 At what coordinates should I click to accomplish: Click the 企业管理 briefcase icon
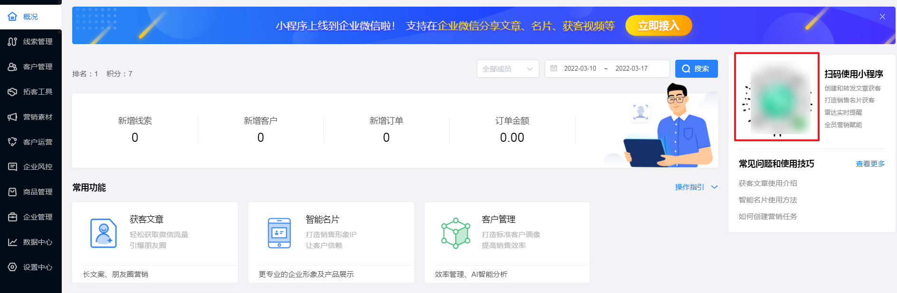12,217
